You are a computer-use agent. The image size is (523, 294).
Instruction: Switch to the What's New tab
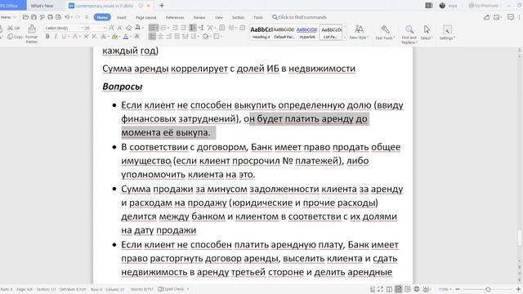[42, 6]
